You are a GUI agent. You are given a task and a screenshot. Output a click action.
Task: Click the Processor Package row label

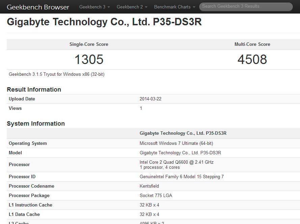point(29,196)
